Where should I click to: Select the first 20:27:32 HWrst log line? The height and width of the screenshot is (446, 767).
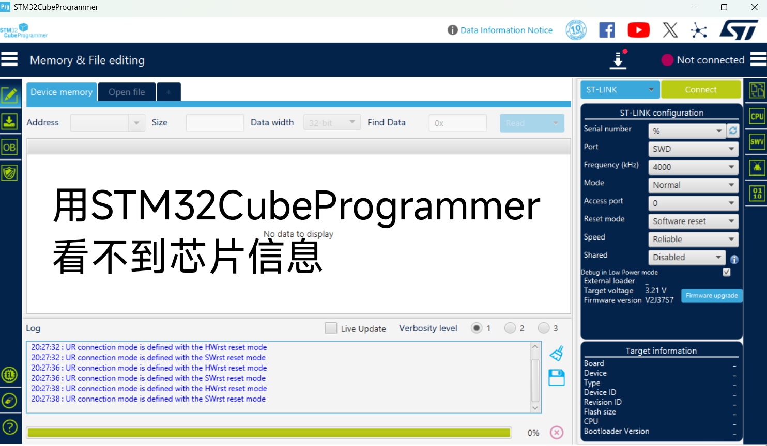point(149,347)
